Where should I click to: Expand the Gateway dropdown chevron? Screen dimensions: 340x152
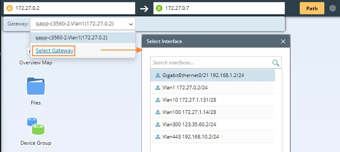pos(131,24)
